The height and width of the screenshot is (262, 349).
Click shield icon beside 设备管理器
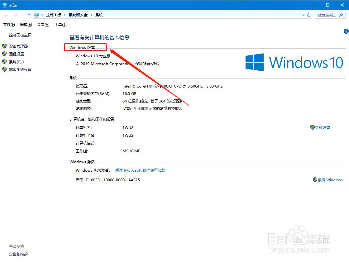pos(4,46)
